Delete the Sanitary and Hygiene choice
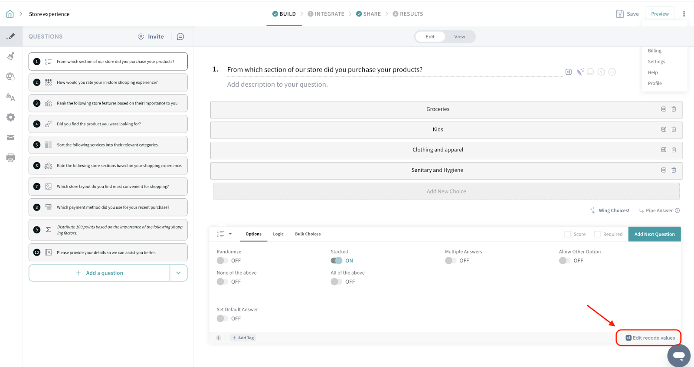Viewport: 694px width, 367px height. click(674, 170)
